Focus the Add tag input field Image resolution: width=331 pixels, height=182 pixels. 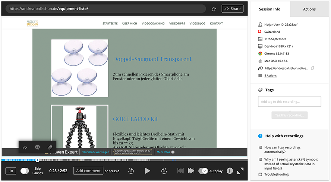tap(289, 102)
